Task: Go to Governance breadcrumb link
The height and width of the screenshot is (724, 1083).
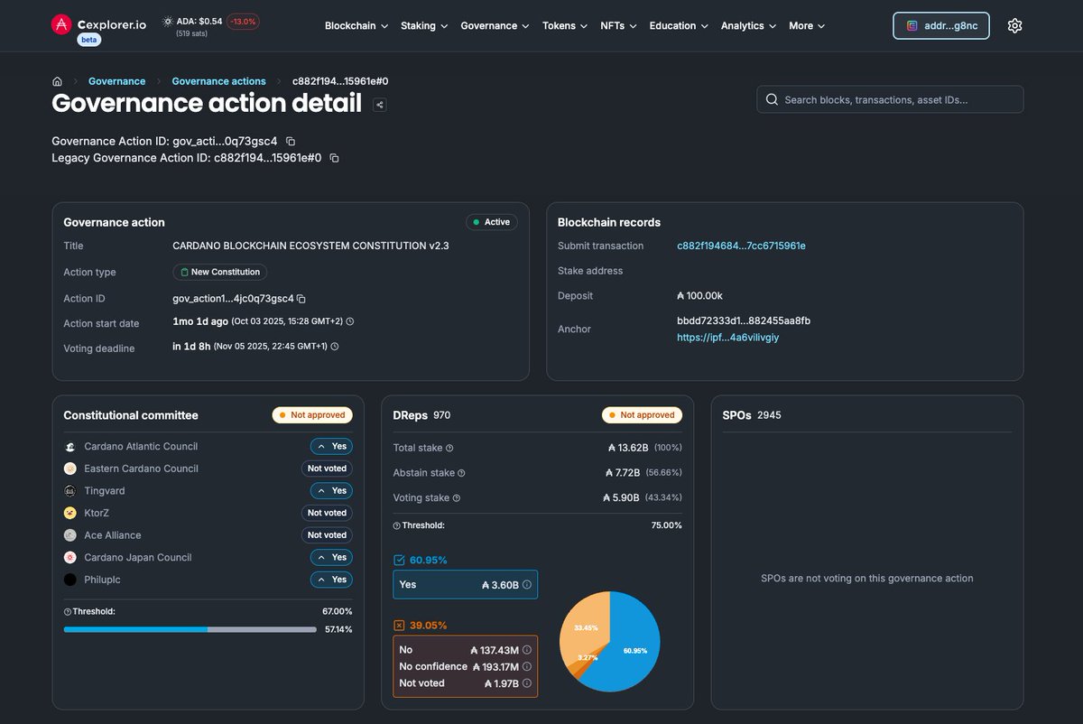Action: (x=116, y=81)
